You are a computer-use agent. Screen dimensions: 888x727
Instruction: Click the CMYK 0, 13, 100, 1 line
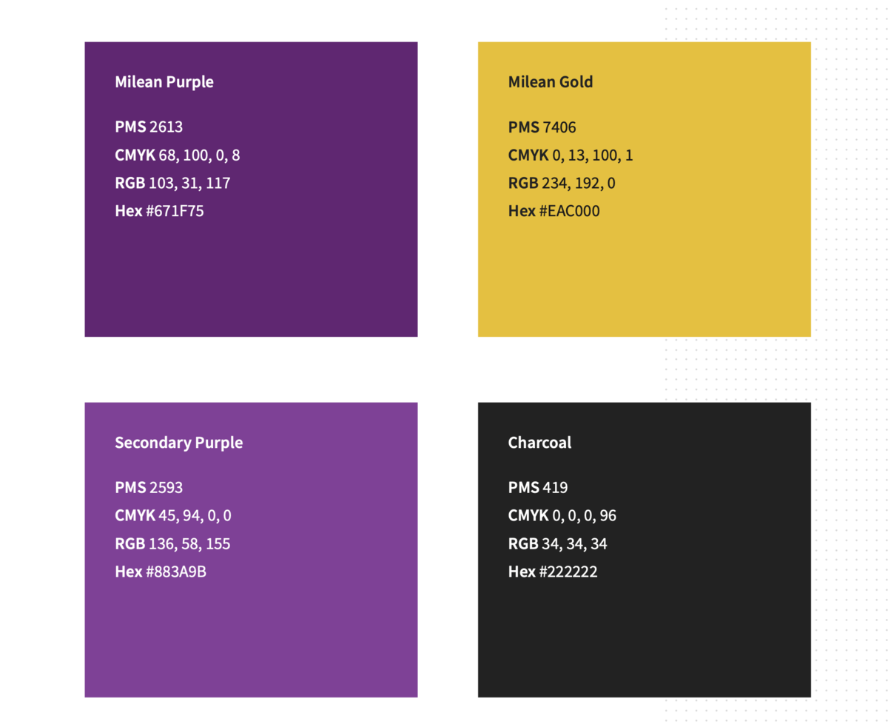(x=570, y=155)
